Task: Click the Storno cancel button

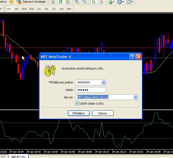Action: 103,113
